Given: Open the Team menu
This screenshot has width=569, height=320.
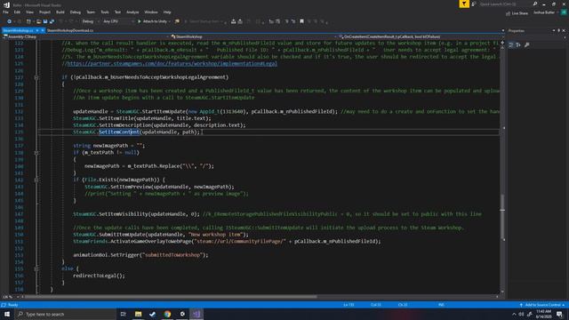Looking at the screenshot, I should pyautogui.click(x=91, y=12).
